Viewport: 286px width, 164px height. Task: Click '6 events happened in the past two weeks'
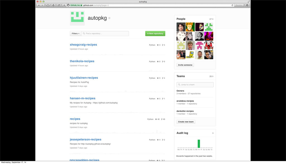coord(194,156)
